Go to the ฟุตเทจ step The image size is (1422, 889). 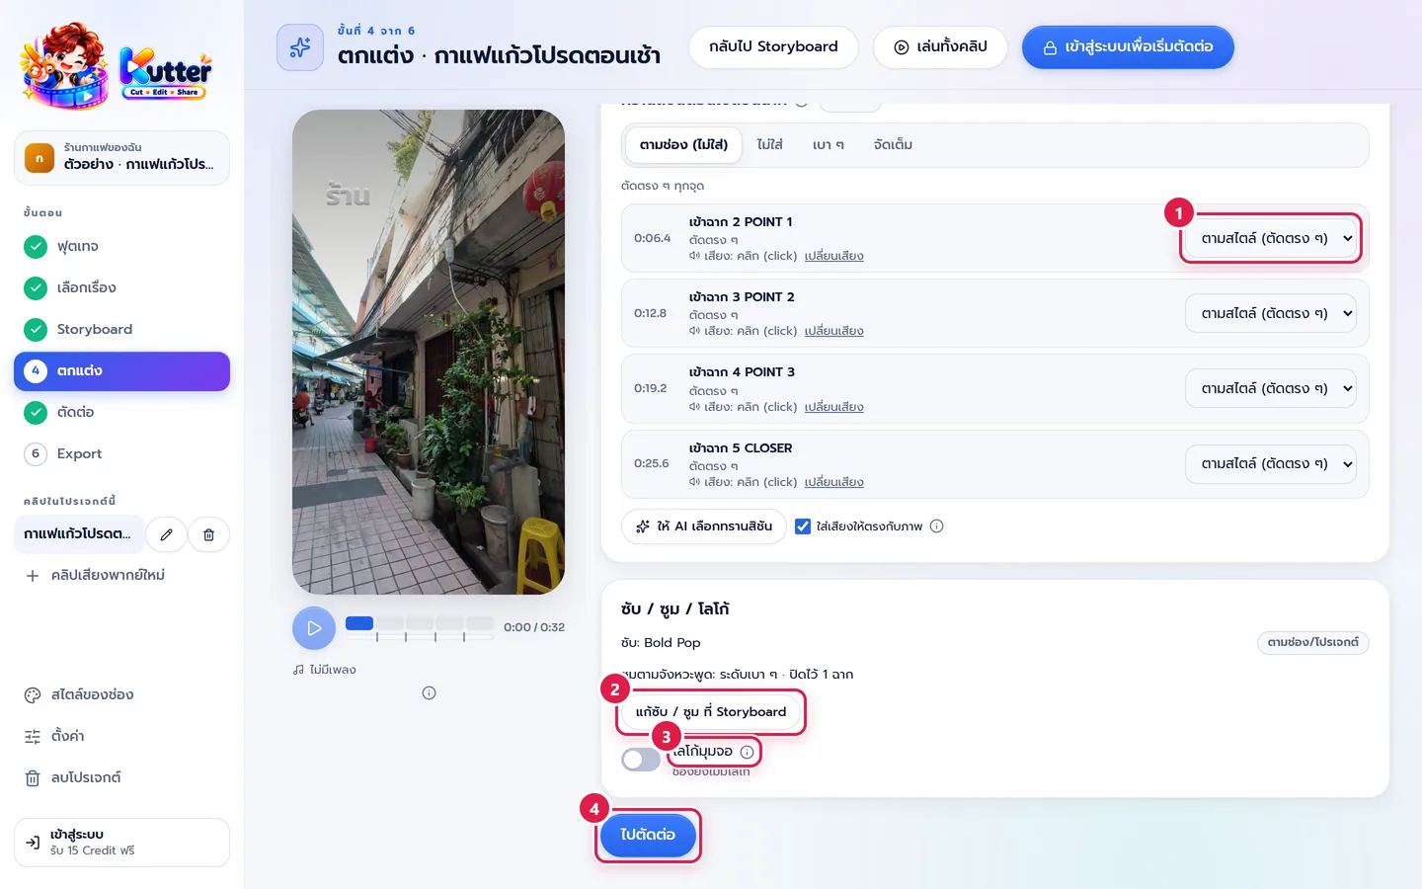tap(121, 246)
